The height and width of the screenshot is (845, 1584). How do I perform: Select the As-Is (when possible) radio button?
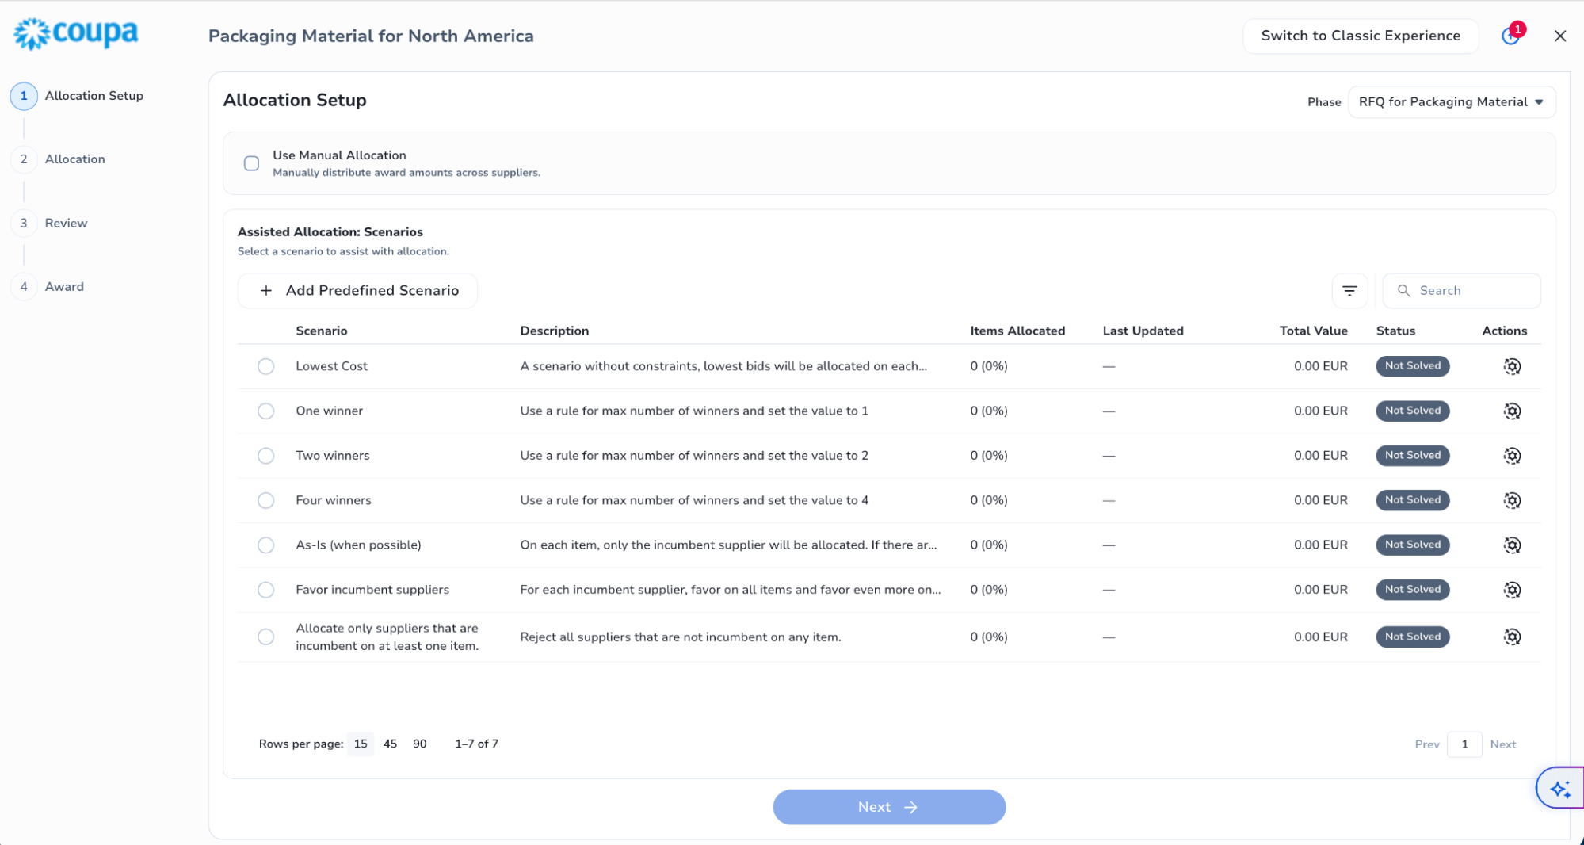(x=265, y=545)
